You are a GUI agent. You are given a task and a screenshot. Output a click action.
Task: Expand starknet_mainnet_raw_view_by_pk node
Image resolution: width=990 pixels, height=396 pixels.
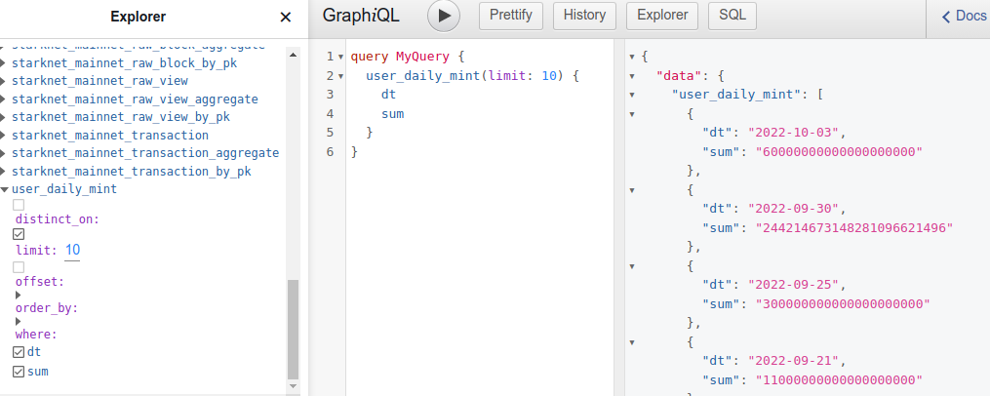pos(3,117)
